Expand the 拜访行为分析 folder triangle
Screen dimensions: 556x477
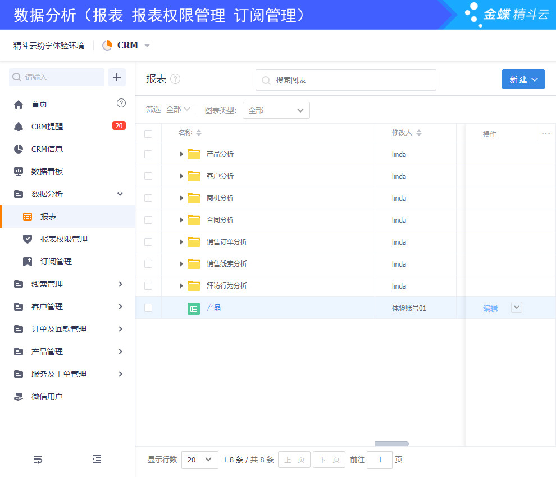181,286
